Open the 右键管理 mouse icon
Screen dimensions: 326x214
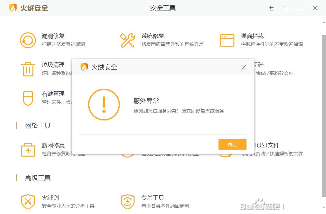[28, 98]
